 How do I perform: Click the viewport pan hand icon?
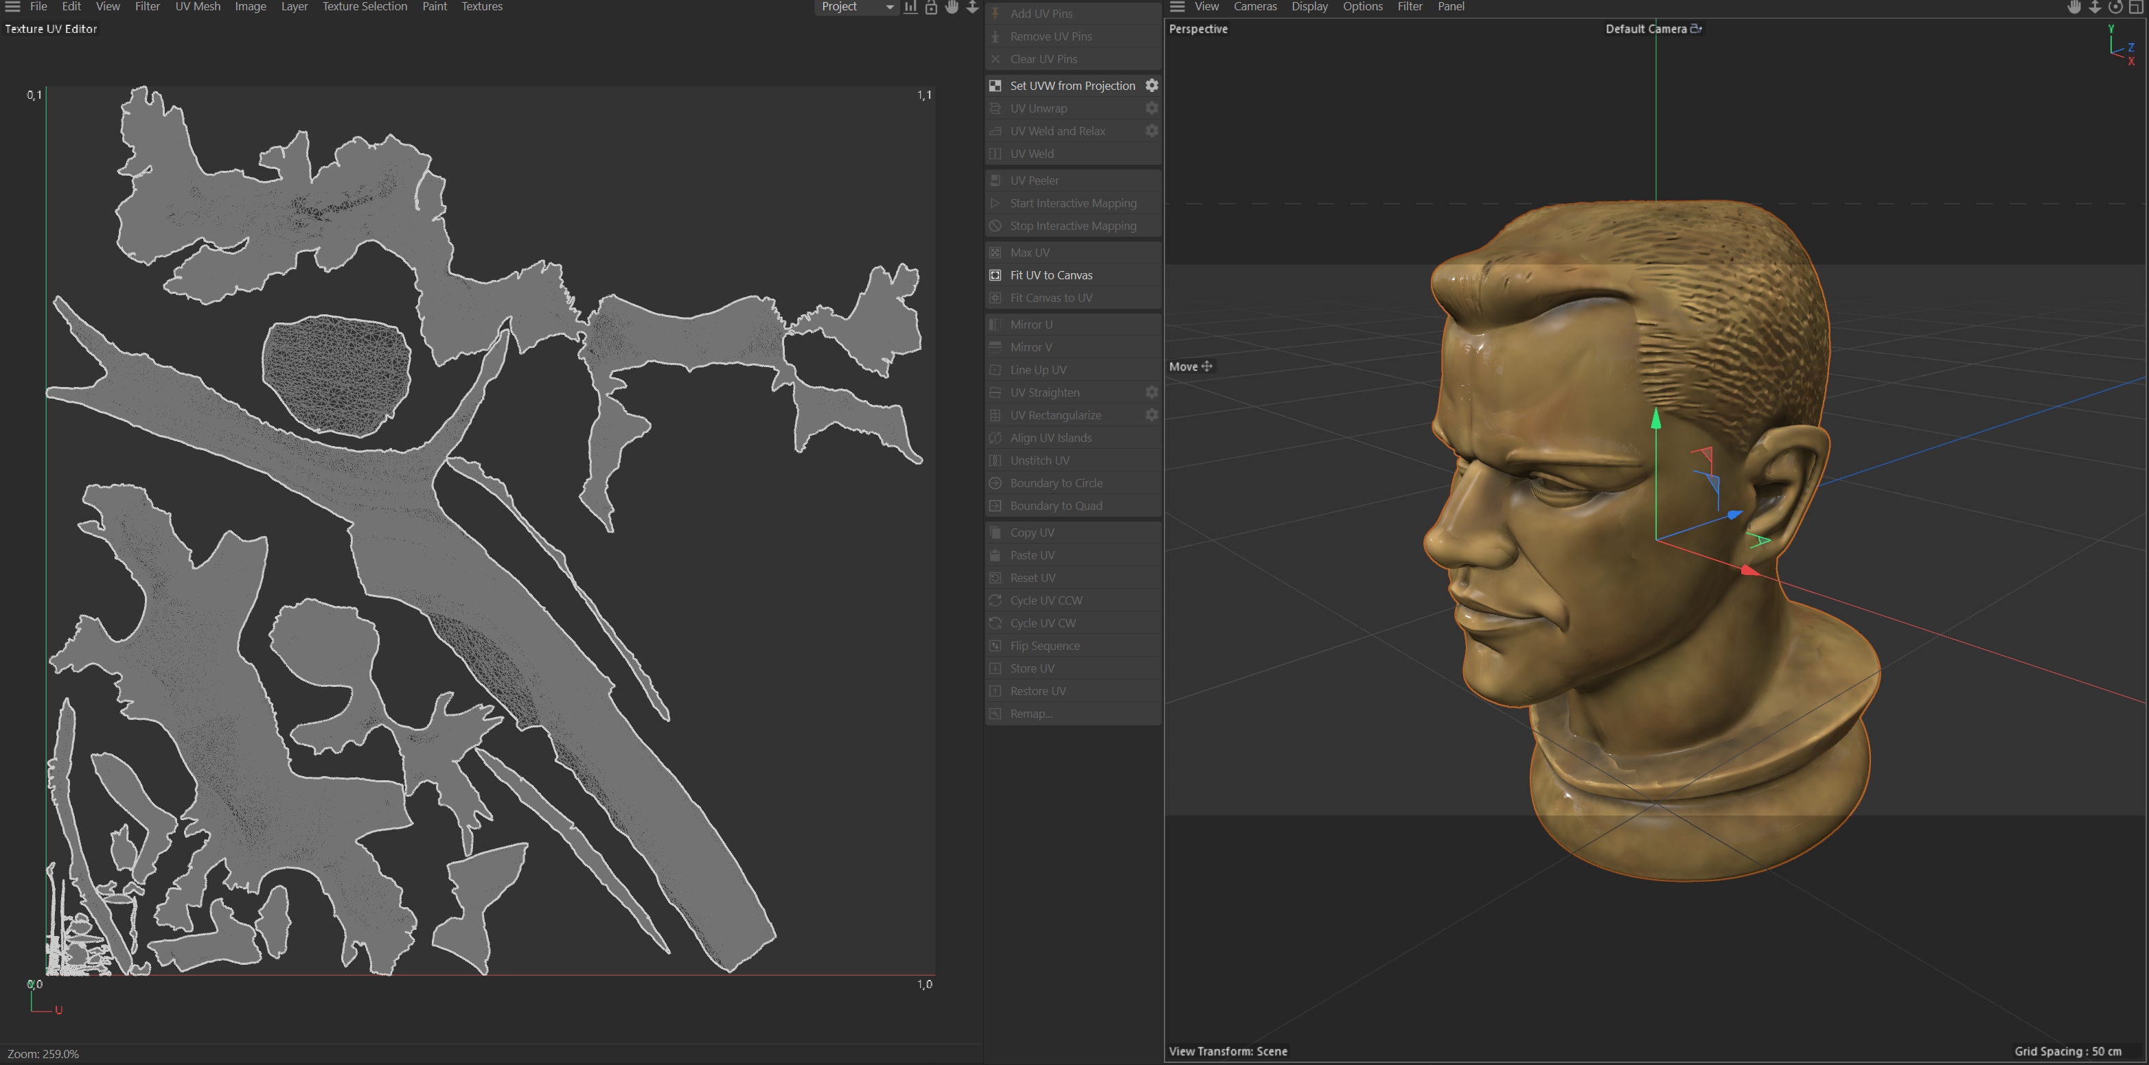[x=2074, y=7]
